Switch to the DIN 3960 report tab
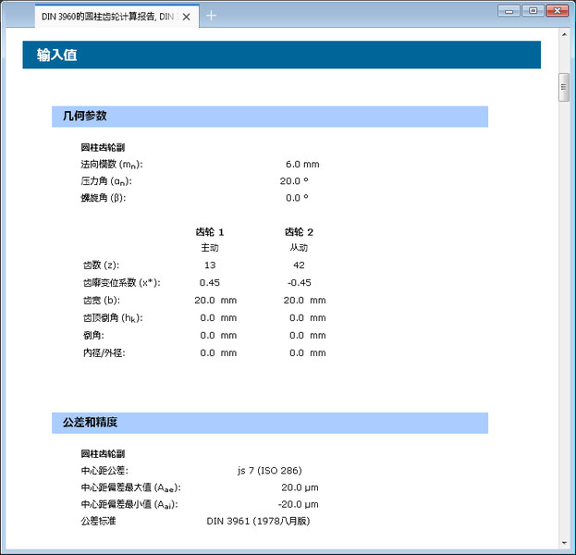This screenshot has height=555, width=576. coord(107,16)
